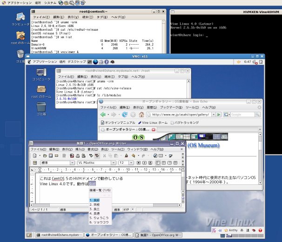Open Vine Linux ホーム bookmark link
This screenshot has width=282, height=242.
(x=153, y=122)
